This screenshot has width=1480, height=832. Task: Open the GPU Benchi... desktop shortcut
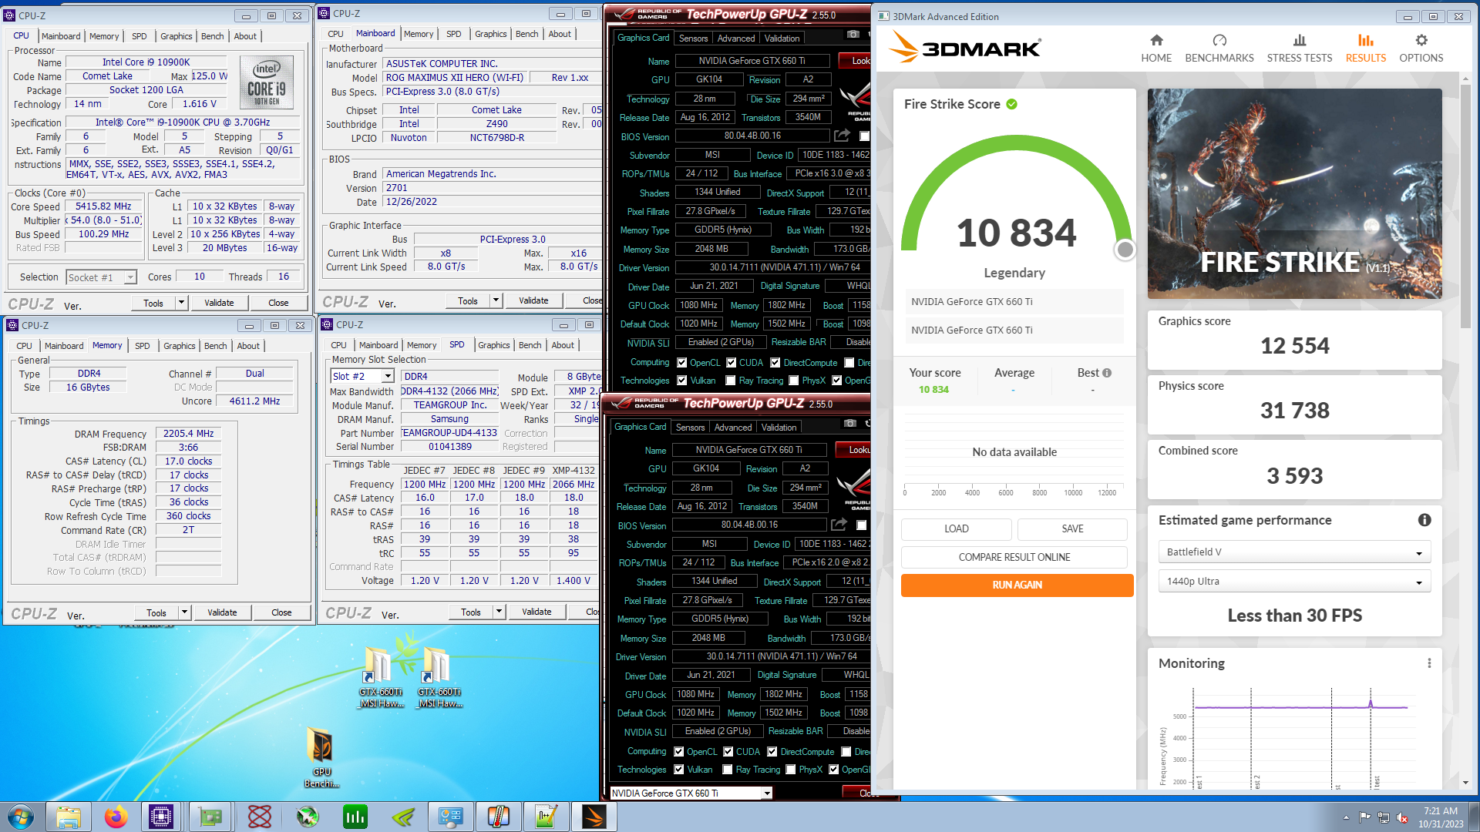(321, 757)
